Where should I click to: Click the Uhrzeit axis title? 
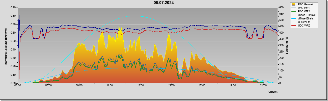click(273, 92)
